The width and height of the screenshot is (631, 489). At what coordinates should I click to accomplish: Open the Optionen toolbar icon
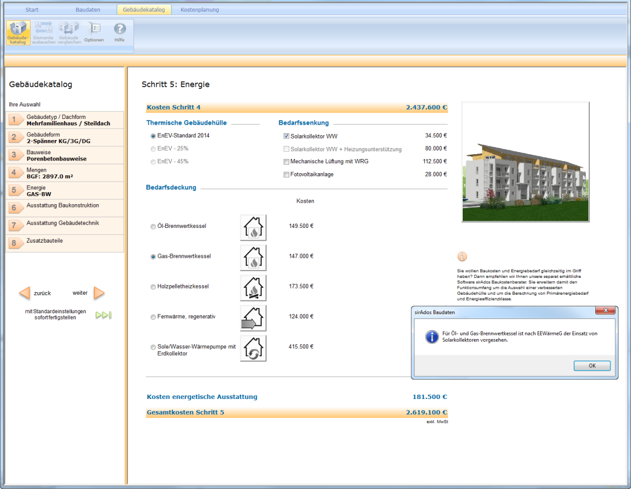tap(94, 32)
